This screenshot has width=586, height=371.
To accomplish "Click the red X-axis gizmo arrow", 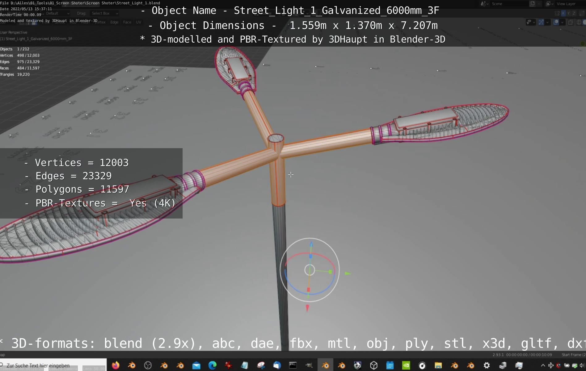I will click(x=307, y=308).
